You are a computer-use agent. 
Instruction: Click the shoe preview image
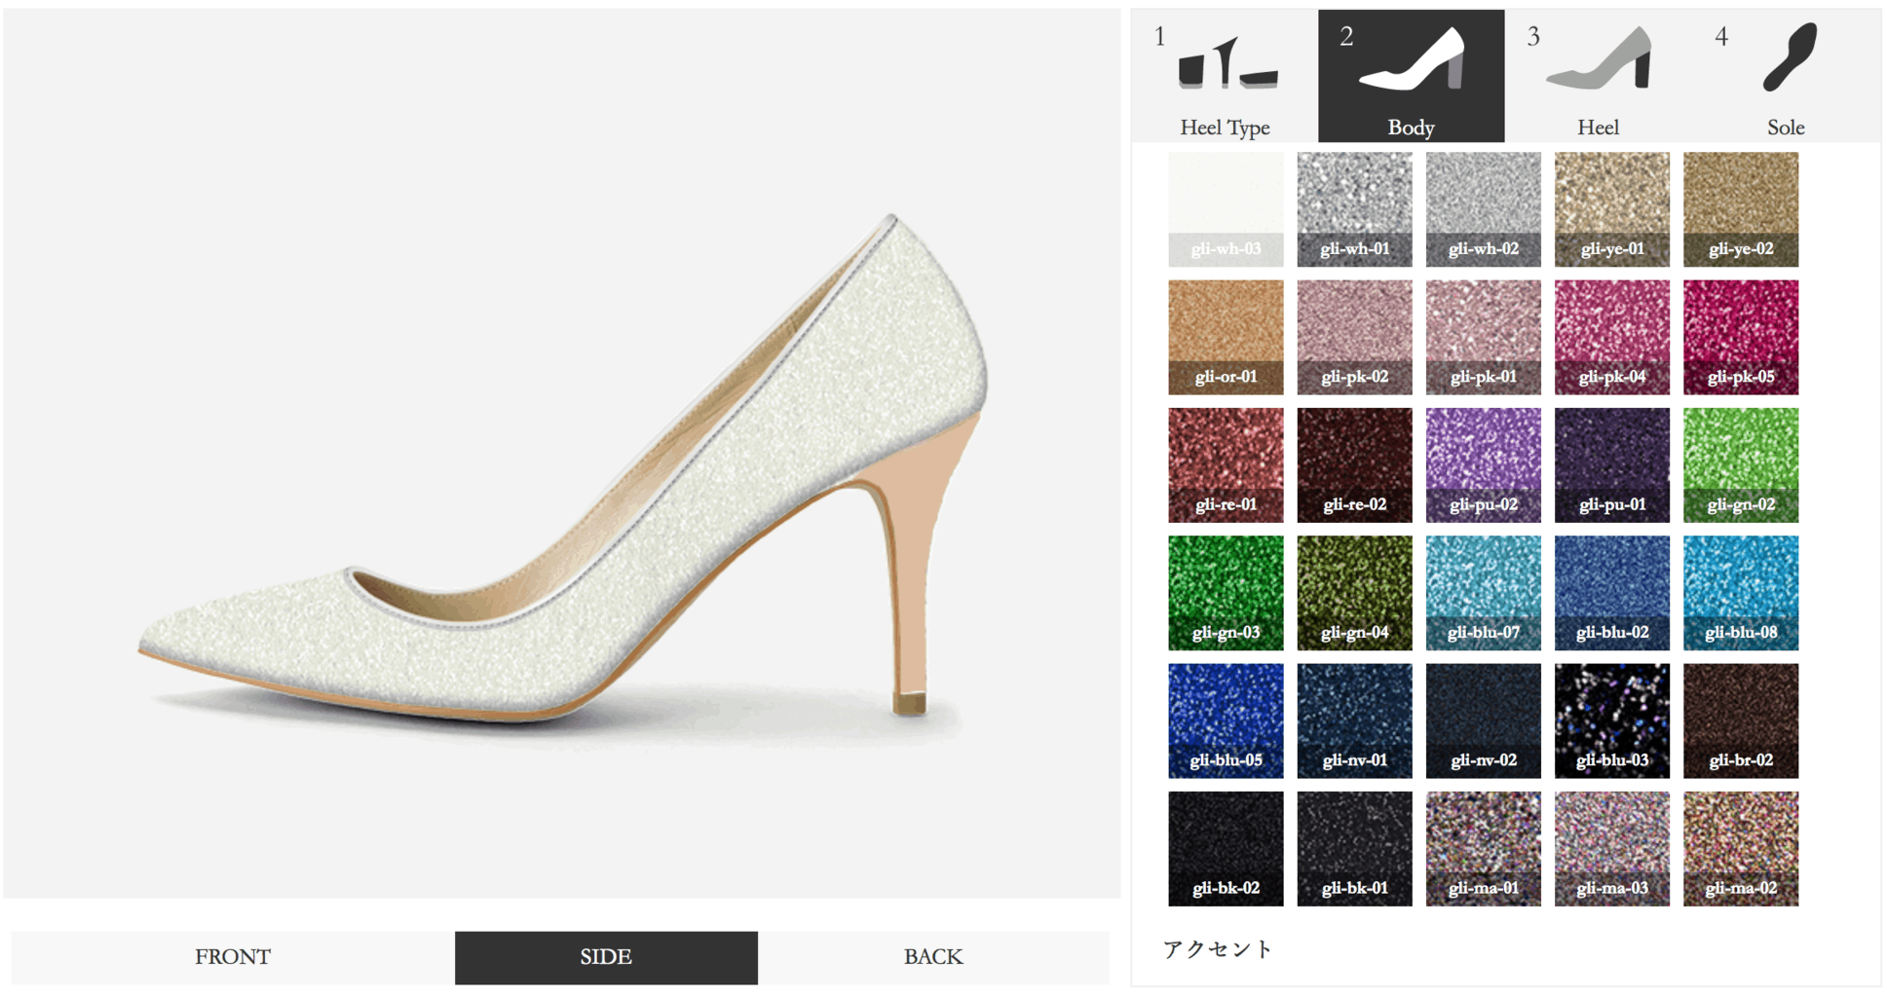tap(561, 467)
